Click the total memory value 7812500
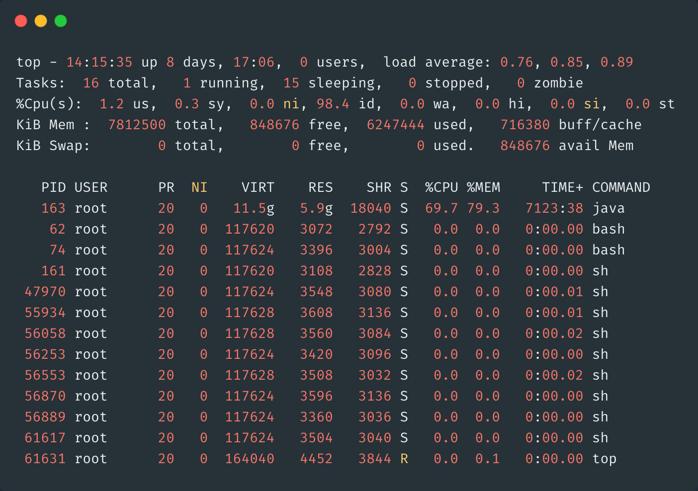This screenshot has width=698, height=491. tap(137, 125)
